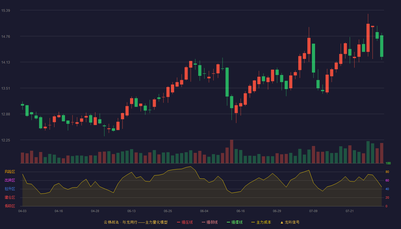Select the 04-28 date label

[x=95, y=211]
